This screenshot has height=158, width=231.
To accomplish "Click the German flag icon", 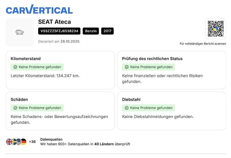I will (x=23, y=142).
